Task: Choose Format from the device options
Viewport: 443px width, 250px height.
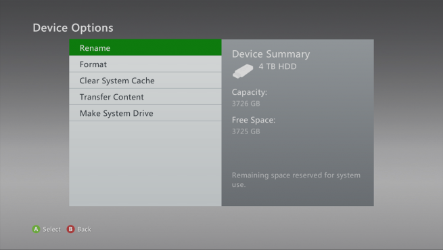Action: tap(145, 64)
